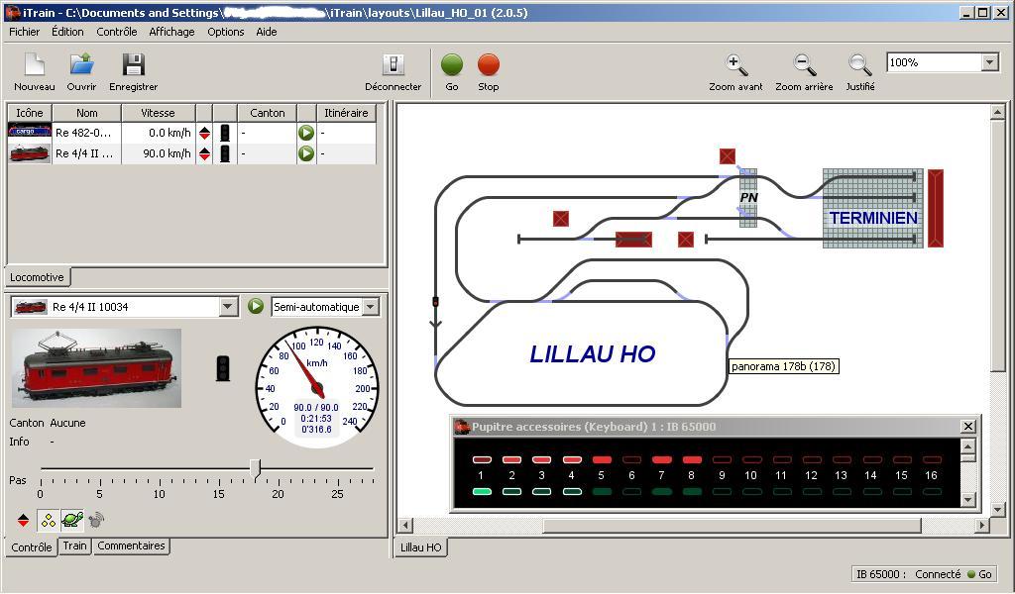Select the bottom-left Contrôle tab
The width and height of the screenshot is (1015, 594).
coord(31,546)
